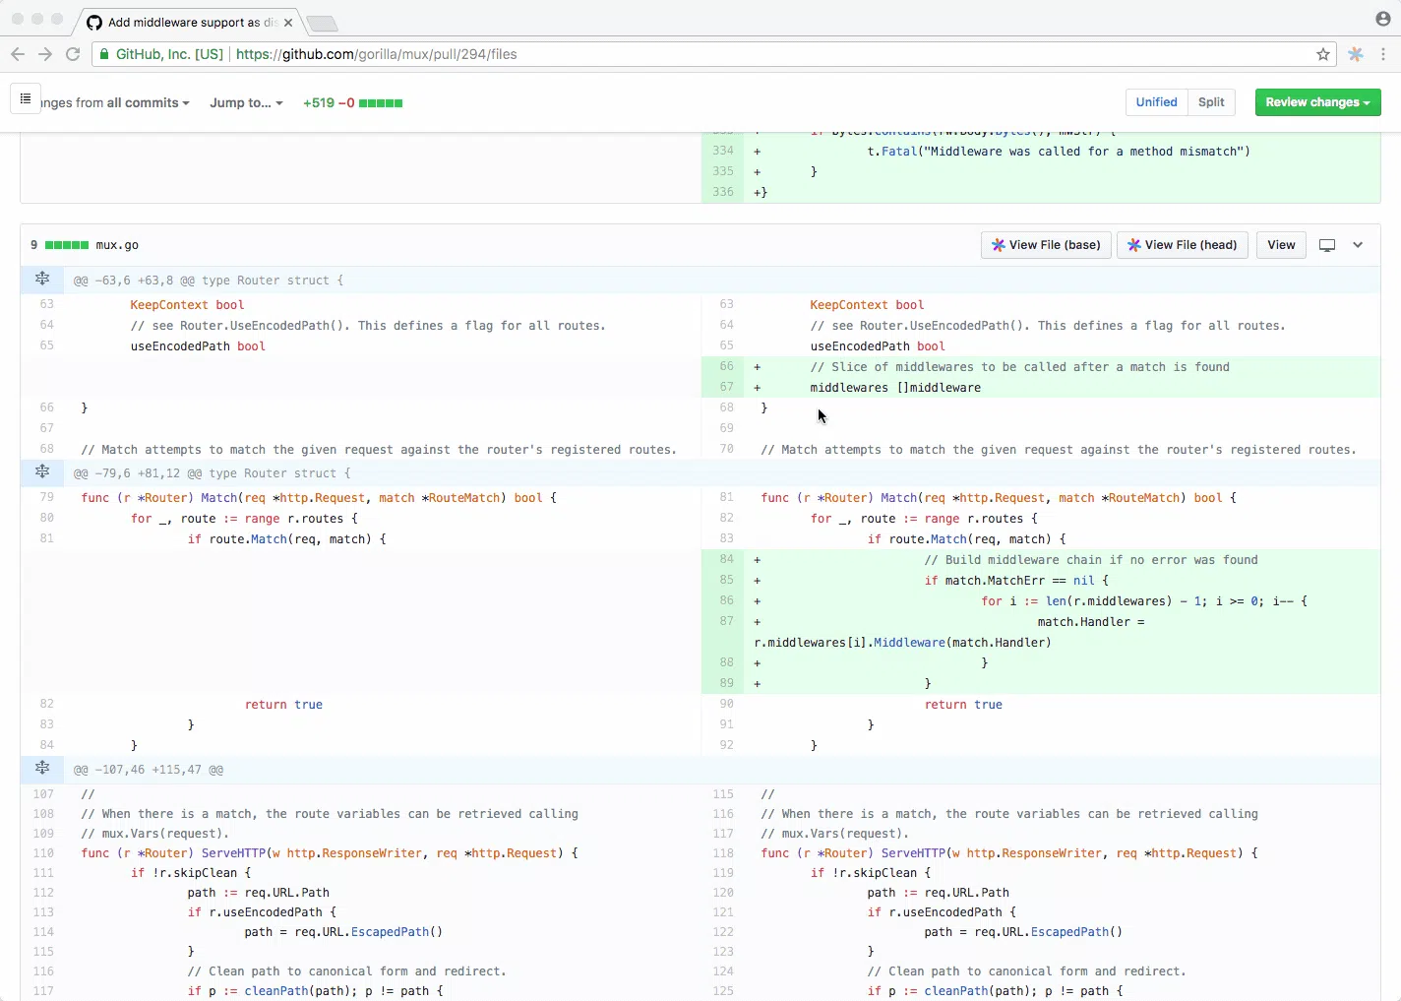Viewport: 1401px width, 1001px height.
Task: Go back with the browser back arrow
Action: click(x=17, y=54)
